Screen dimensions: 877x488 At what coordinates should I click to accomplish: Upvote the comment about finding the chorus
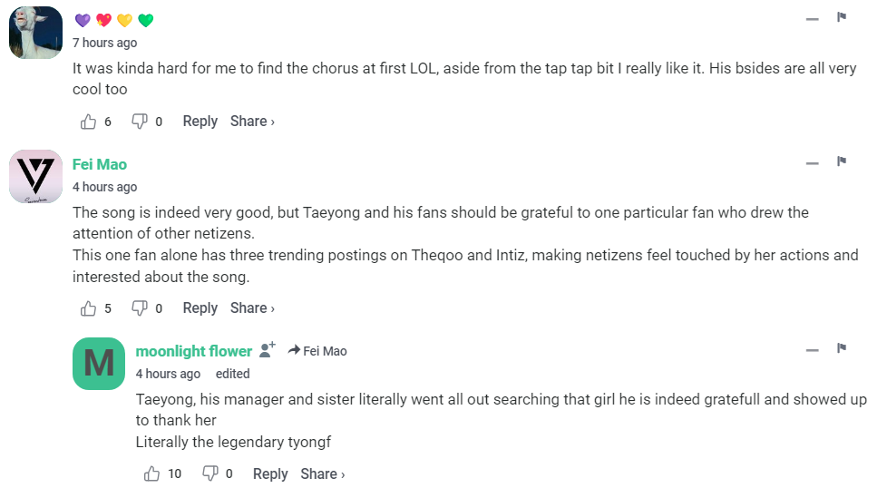89,122
